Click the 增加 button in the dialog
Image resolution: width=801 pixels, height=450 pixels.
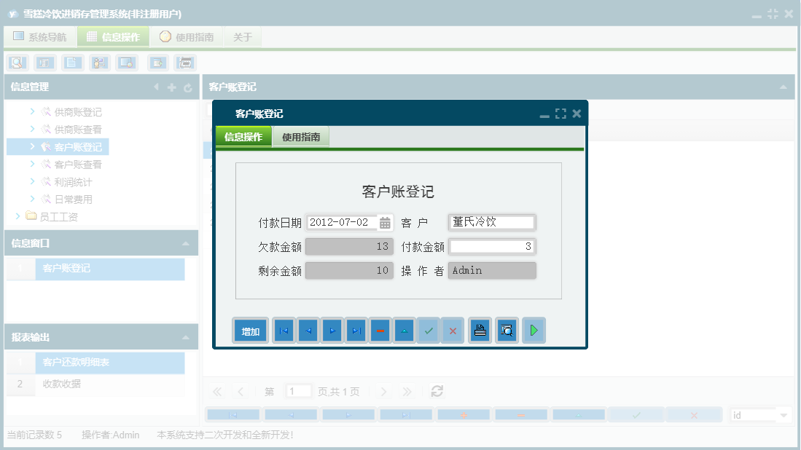point(250,330)
